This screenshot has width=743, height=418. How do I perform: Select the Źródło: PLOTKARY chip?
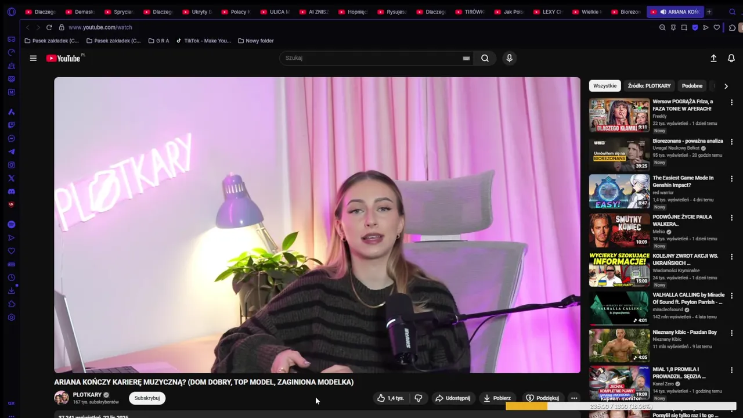pos(649,86)
